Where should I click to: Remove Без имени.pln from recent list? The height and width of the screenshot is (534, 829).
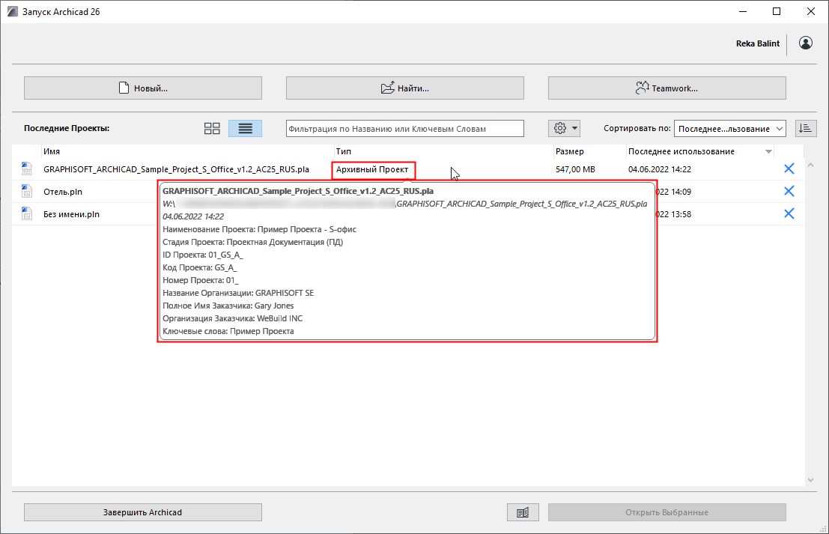[x=789, y=213]
